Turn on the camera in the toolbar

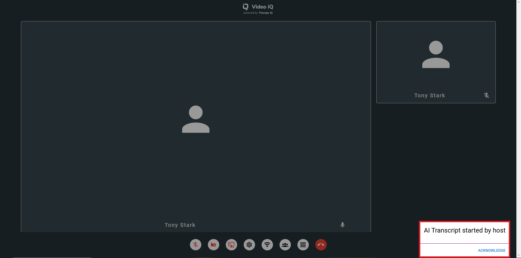click(x=214, y=245)
